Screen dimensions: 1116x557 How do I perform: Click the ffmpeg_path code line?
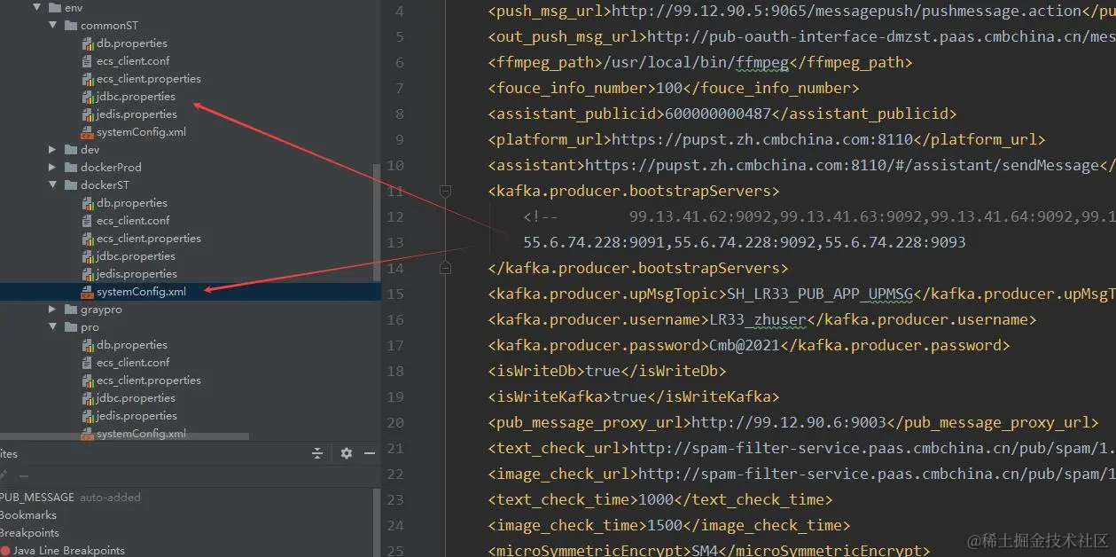click(699, 62)
